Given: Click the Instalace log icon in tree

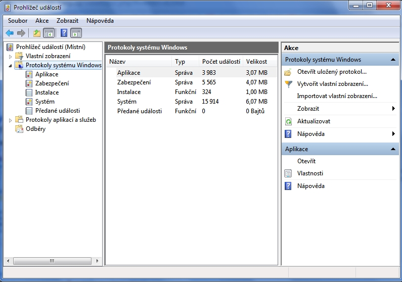Looking at the screenshot, I should click(29, 92).
